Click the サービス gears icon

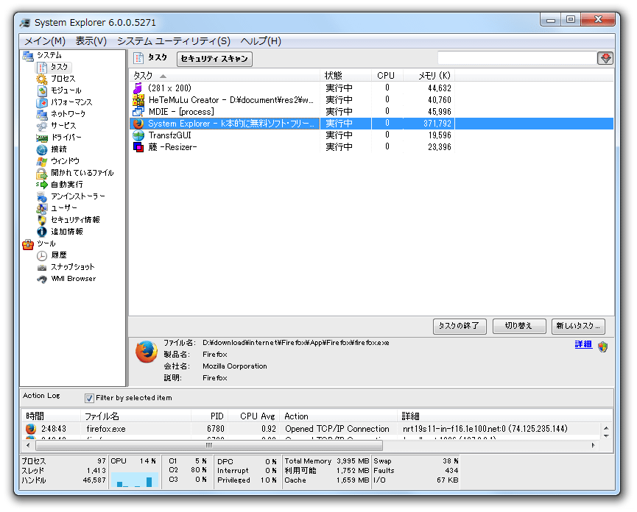click(42, 126)
